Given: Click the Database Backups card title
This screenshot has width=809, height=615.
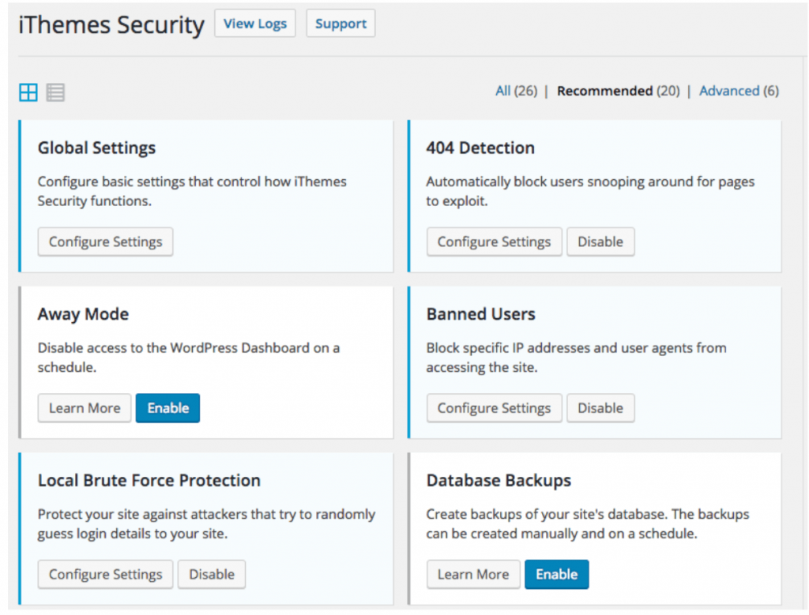Looking at the screenshot, I should pyautogui.click(x=499, y=481).
